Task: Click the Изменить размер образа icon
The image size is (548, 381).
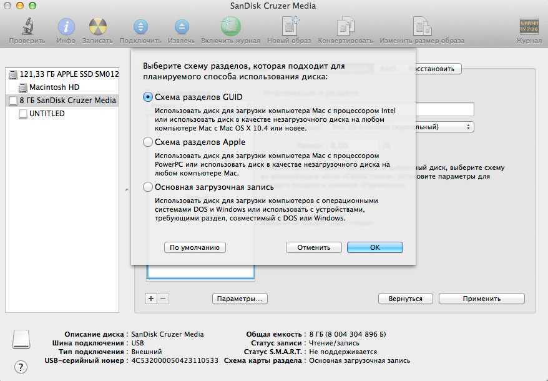Action: (422, 26)
